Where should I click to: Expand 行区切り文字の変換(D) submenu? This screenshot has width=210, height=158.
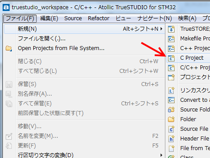[x=84, y=155]
